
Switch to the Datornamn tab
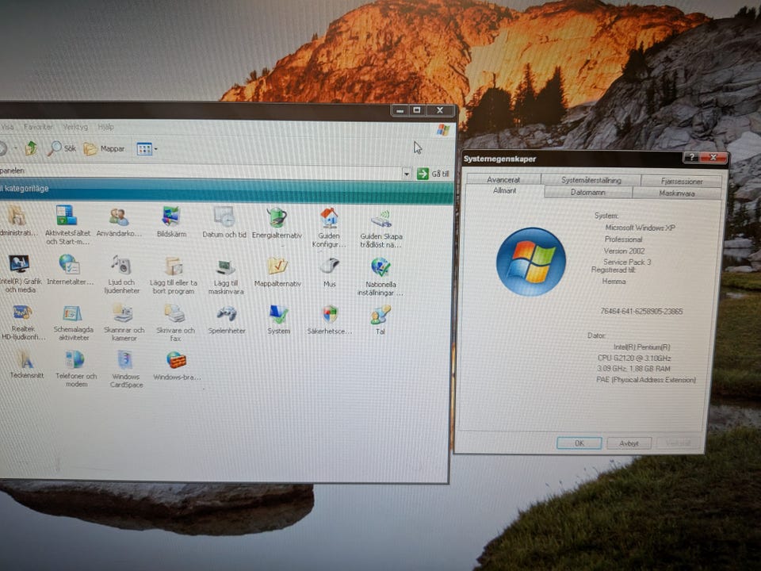(x=587, y=193)
